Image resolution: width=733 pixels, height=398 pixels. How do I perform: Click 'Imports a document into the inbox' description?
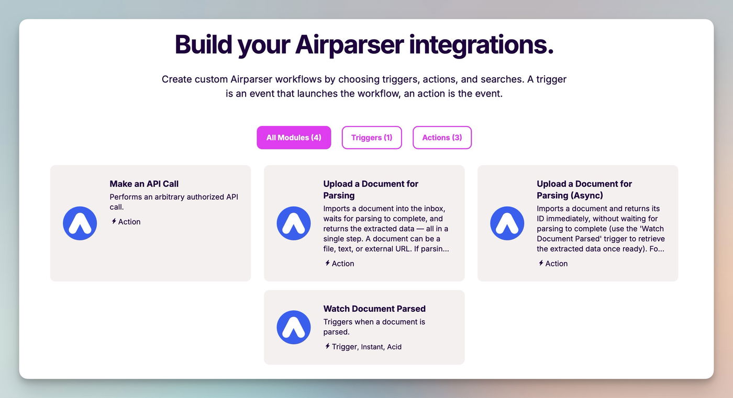(386, 229)
